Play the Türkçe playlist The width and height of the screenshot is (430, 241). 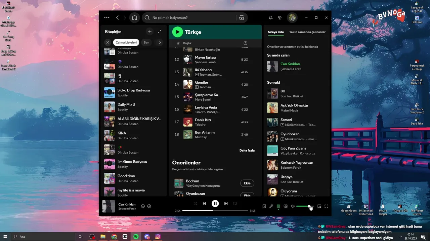[177, 32]
